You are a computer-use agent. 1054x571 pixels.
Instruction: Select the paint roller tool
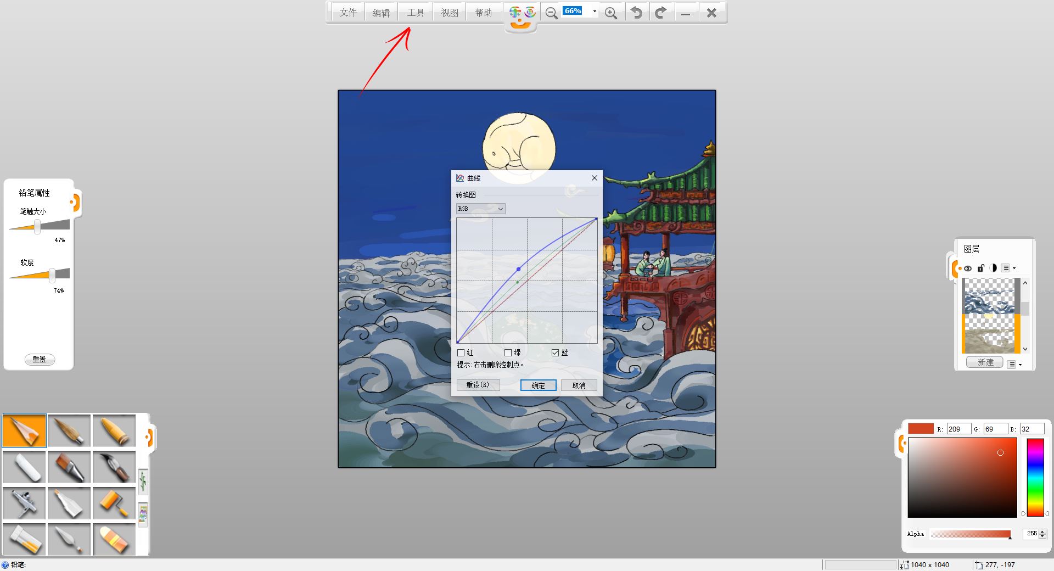pos(114,503)
